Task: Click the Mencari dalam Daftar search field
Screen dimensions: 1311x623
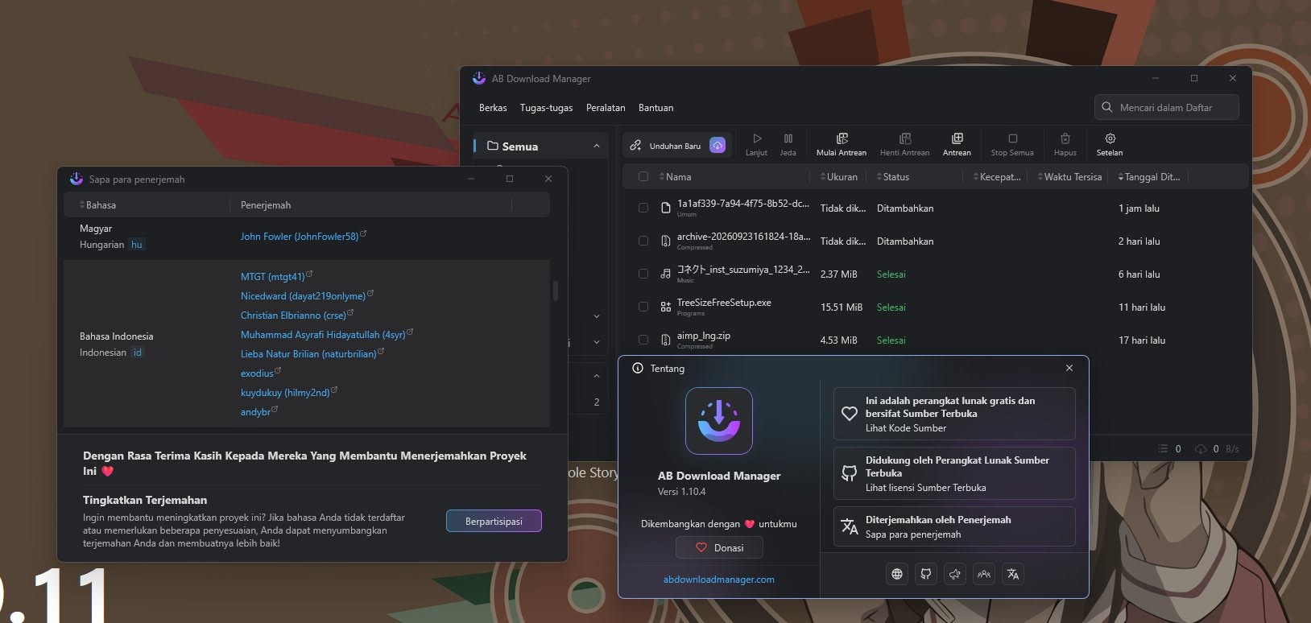Action: click(x=1167, y=108)
